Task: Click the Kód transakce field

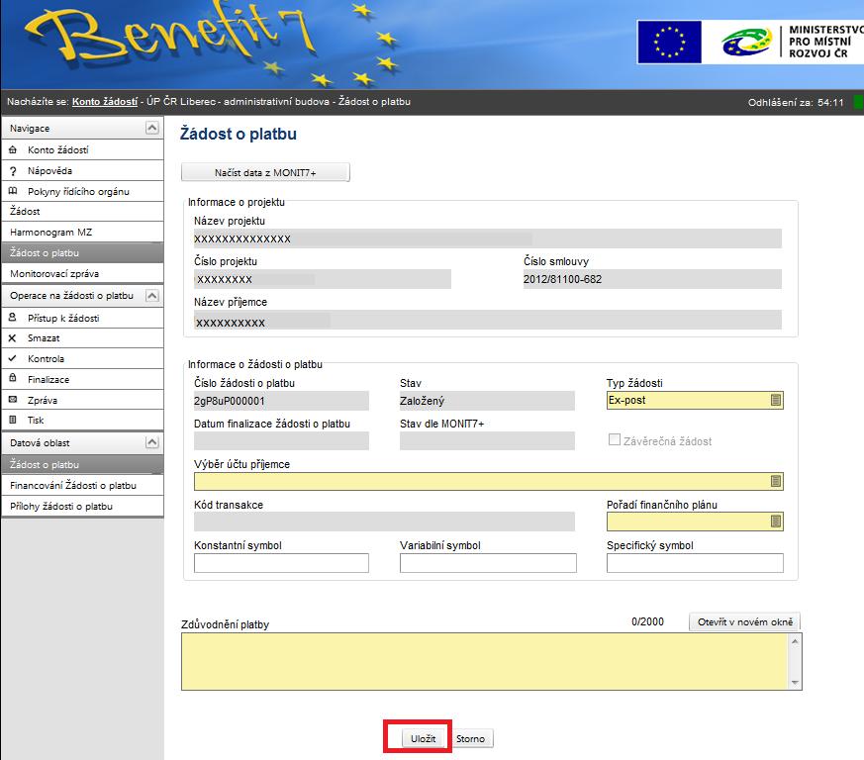Action: point(384,522)
